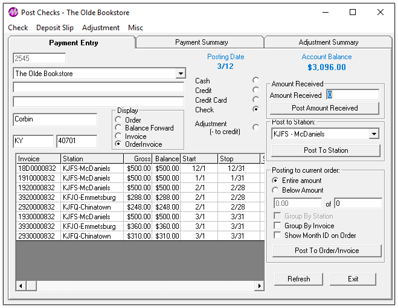Expand The Olde Bookstore customer dropdown
Viewport: 398px width, 308px height.
180,74
